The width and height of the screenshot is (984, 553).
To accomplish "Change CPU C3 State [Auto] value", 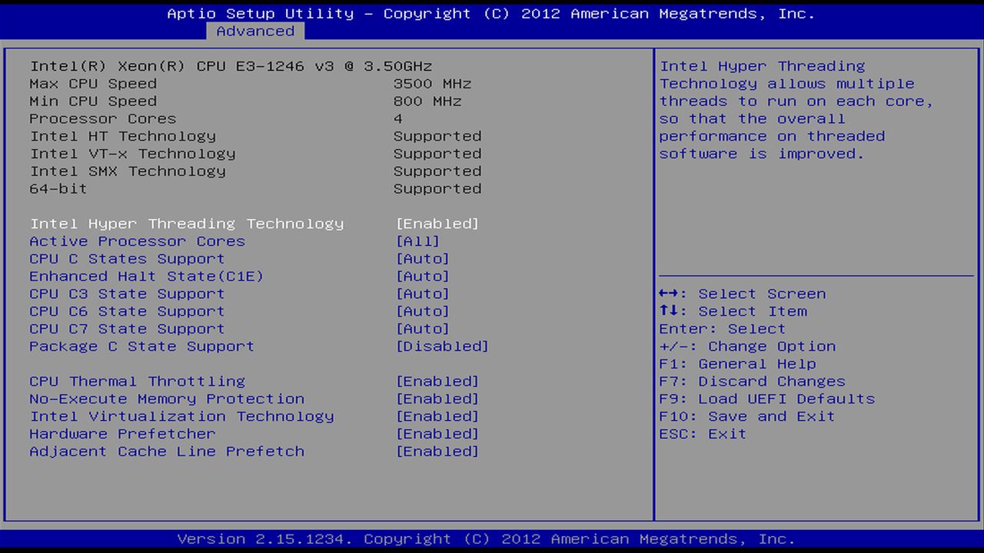I will coord(423,294).
